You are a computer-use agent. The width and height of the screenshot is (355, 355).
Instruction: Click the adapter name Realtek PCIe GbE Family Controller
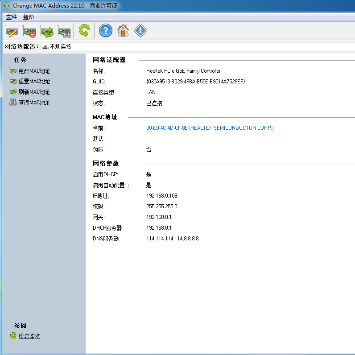pos(183,71)
